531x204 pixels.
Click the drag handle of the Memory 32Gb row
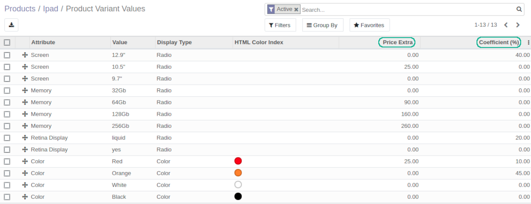25,90
